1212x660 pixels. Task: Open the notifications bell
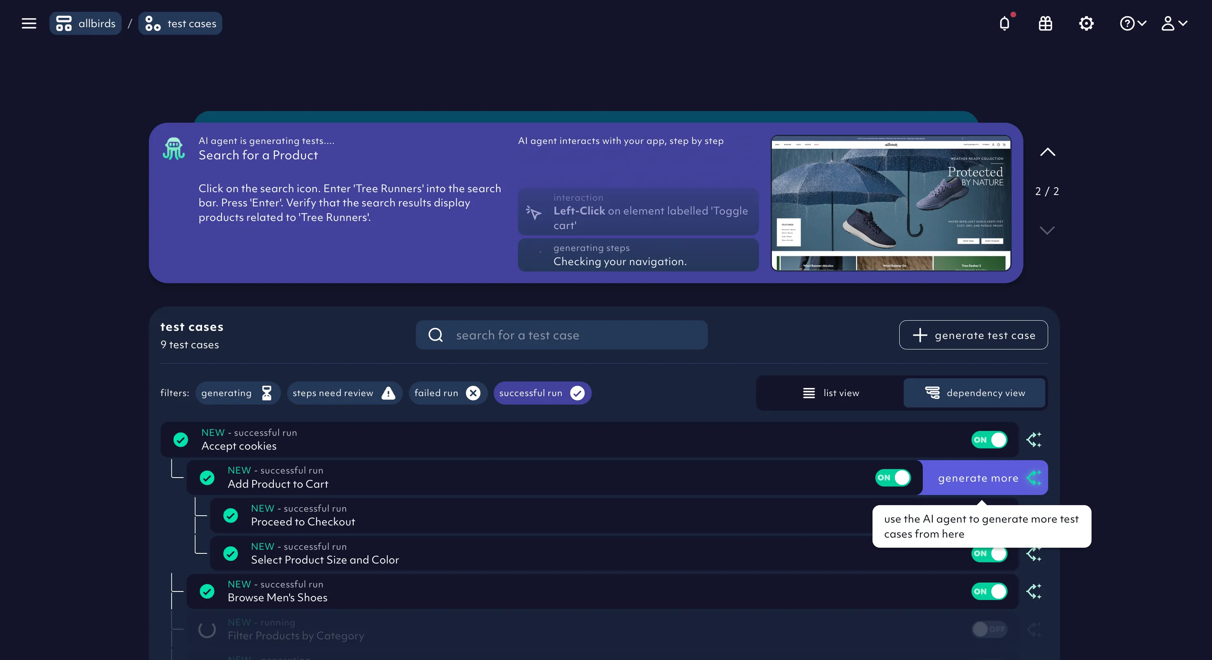pos(1004,23)
